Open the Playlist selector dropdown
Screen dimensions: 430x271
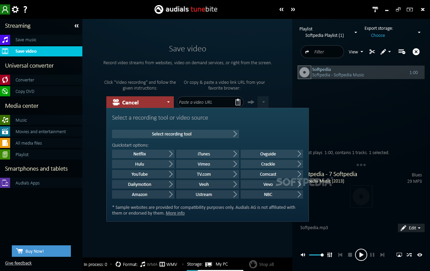tap(355, 32)
